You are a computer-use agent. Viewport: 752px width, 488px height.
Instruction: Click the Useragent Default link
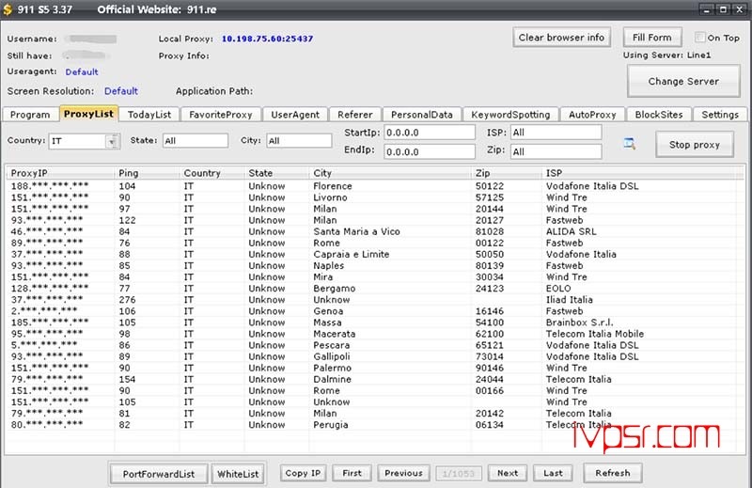pos(82,72)
